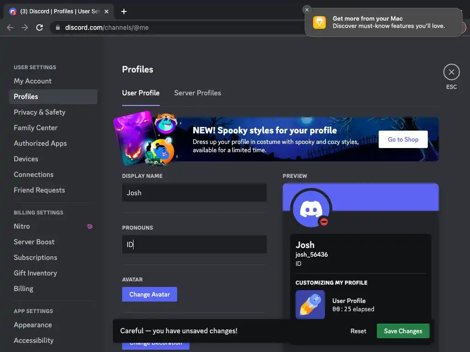Dismiss the Get more from your Mac notification

307,10
